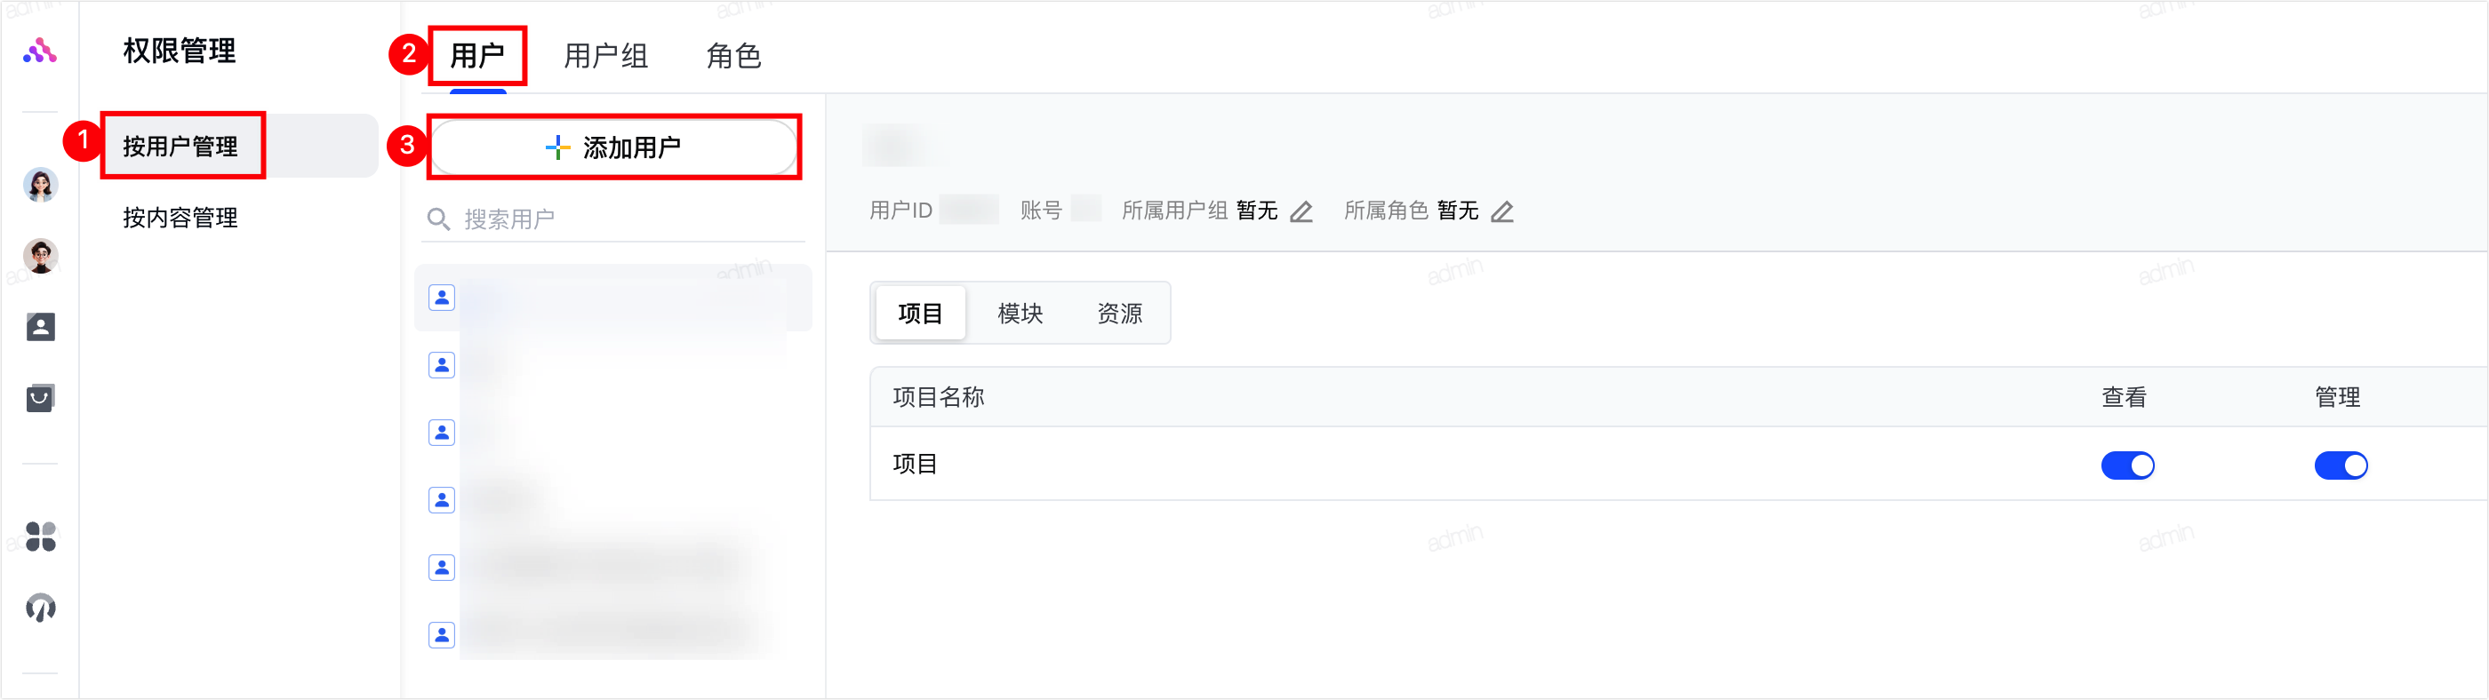Edit 所属用户组 with pencil icon
This screenshot has width=2489, height=700.
[1301, 211]
